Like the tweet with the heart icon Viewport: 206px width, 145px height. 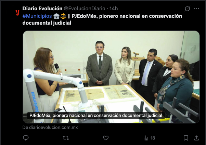(106, 138)
